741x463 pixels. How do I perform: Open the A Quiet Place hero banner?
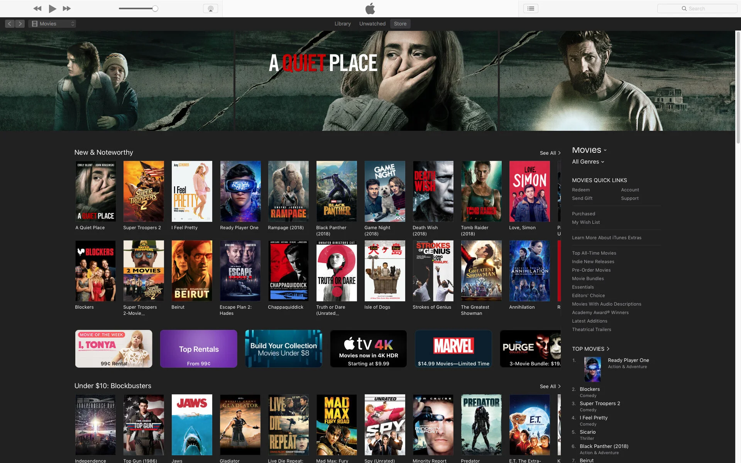coord(367,81)
